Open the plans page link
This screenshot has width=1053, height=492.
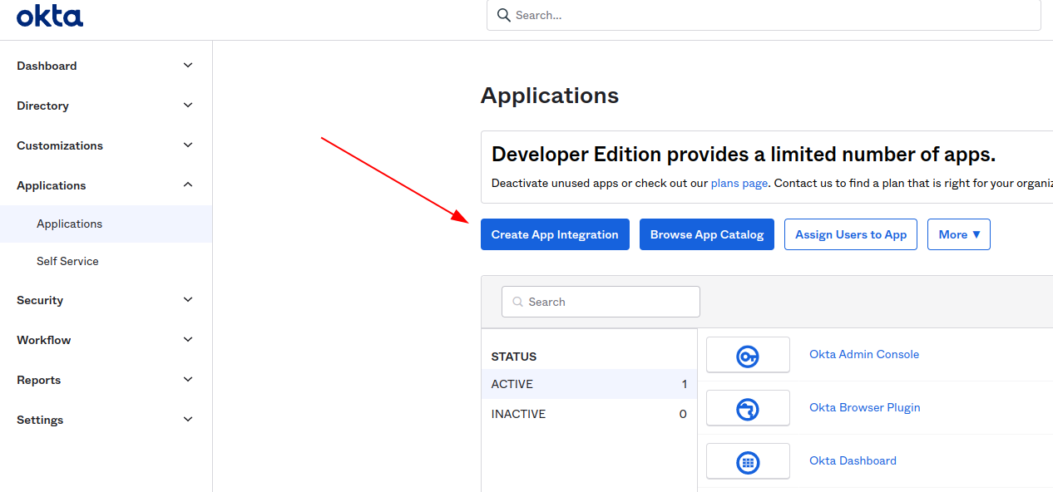pyautogui.click(x=739, y=183)
